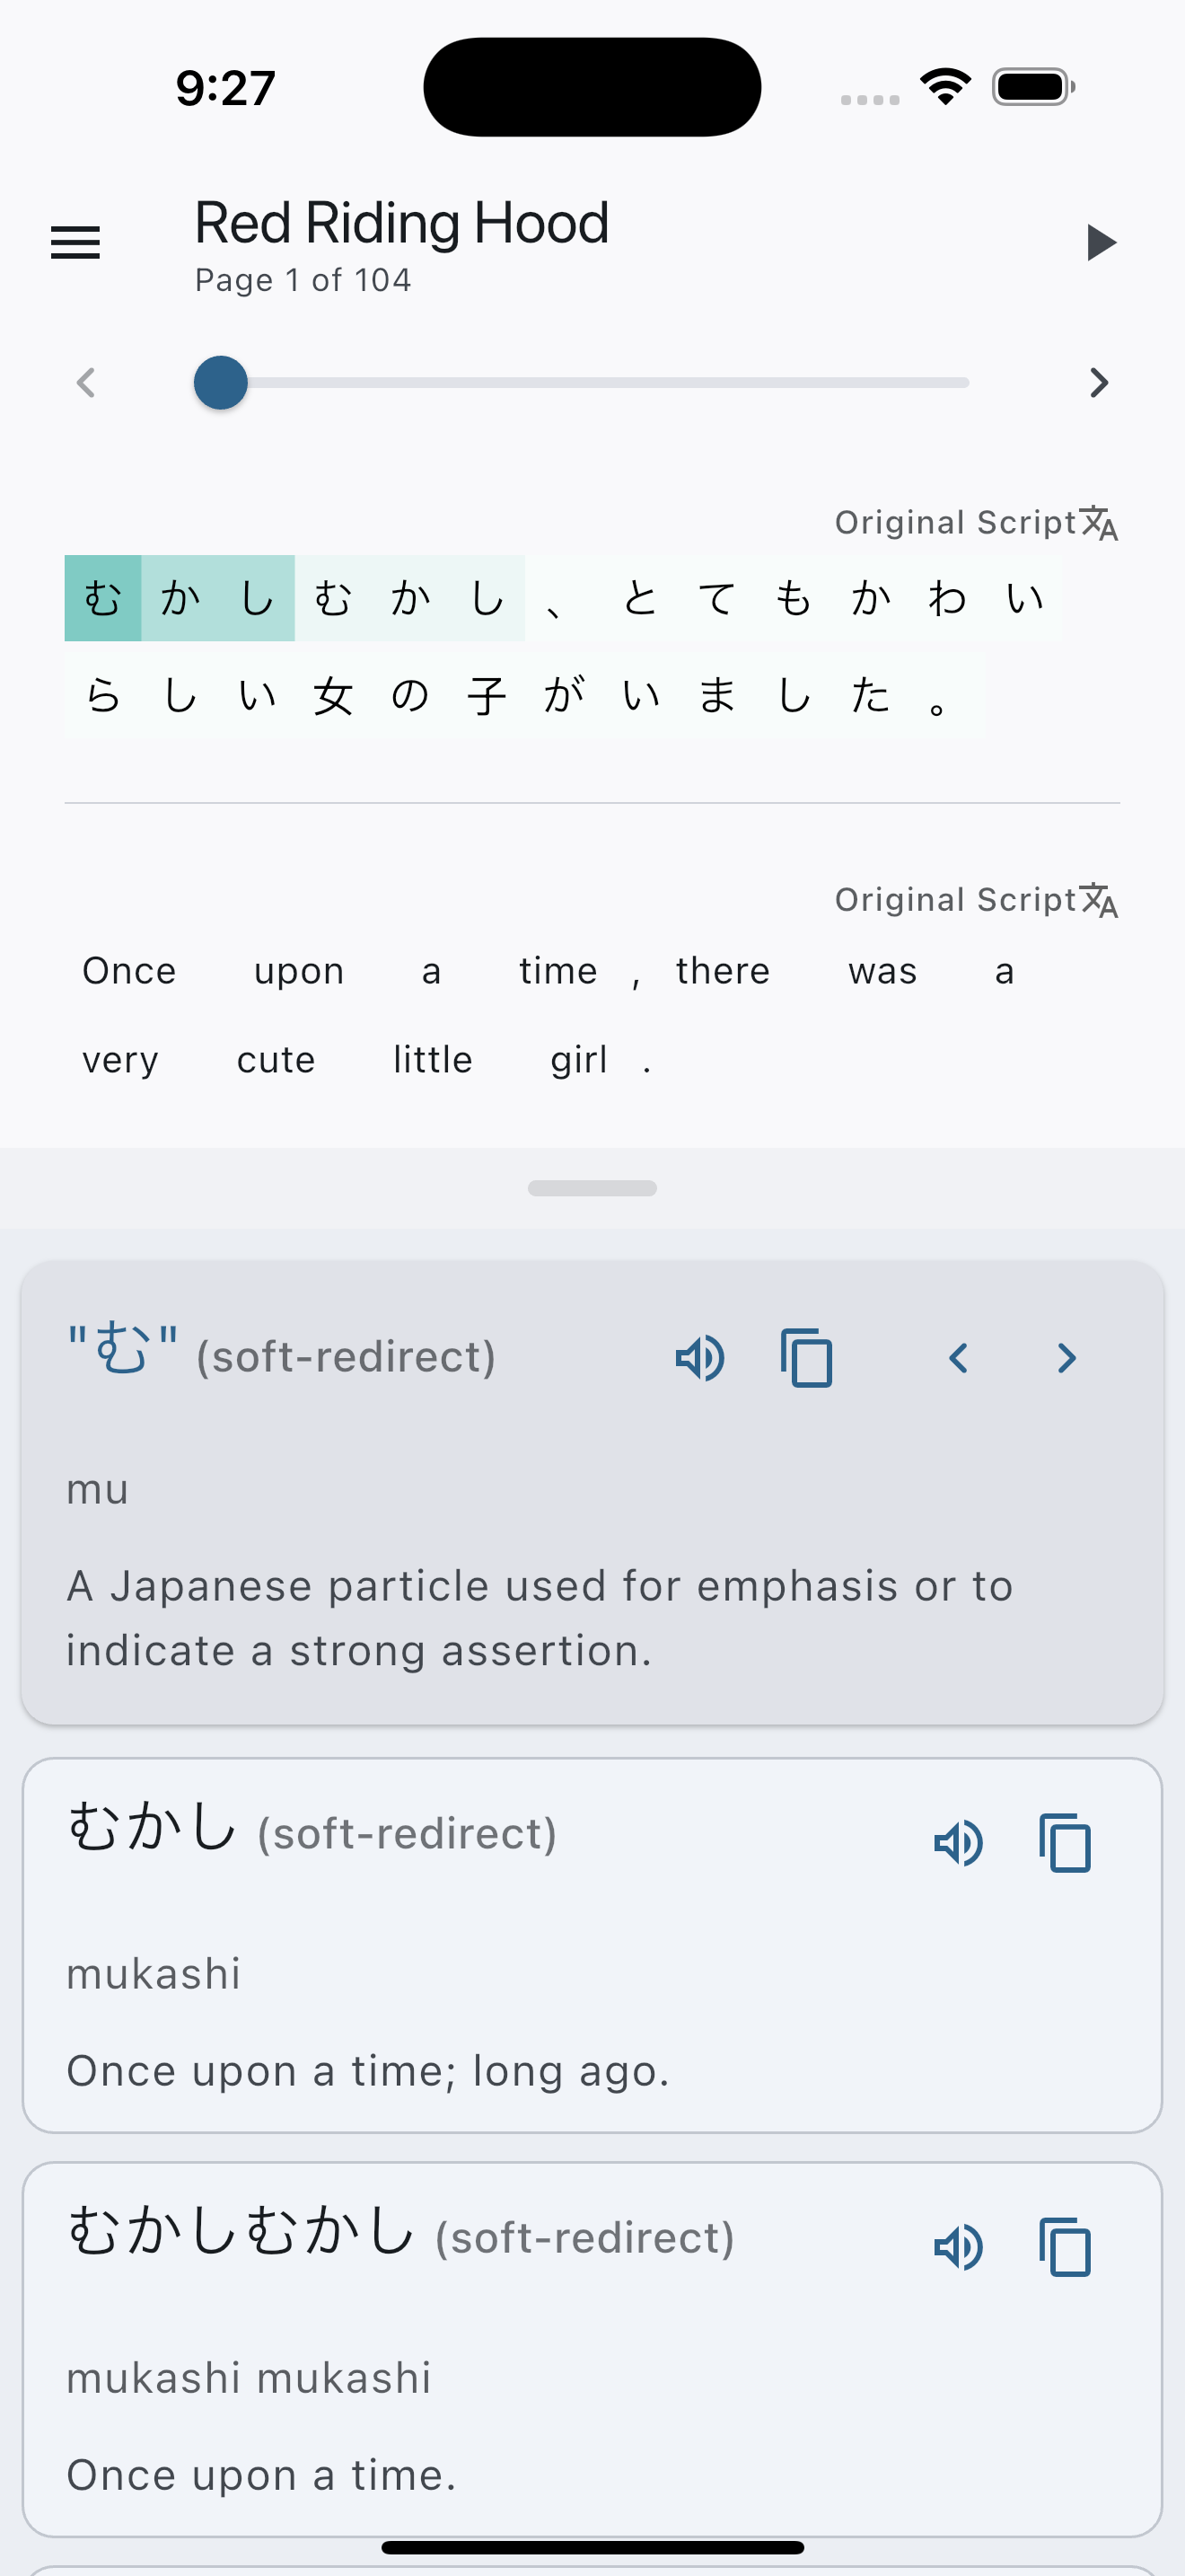Tap the bottom sheet drag handle

click(x=592, y=1188)
